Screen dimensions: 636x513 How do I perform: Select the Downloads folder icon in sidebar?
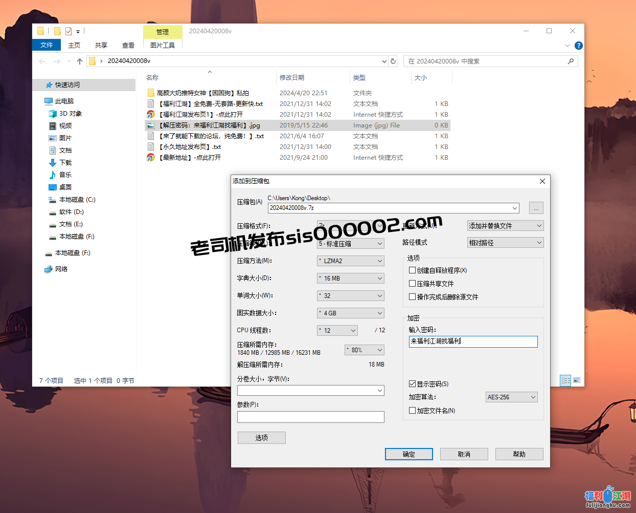[53, 163]
